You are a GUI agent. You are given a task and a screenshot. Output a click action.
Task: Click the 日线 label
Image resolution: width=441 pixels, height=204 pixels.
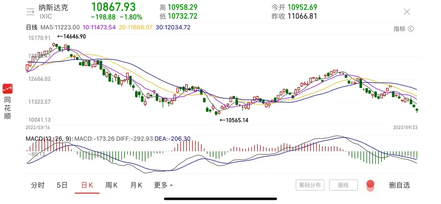(32, 28)
